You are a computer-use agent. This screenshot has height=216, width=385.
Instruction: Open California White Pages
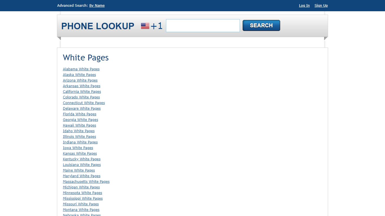pos(82,92)
